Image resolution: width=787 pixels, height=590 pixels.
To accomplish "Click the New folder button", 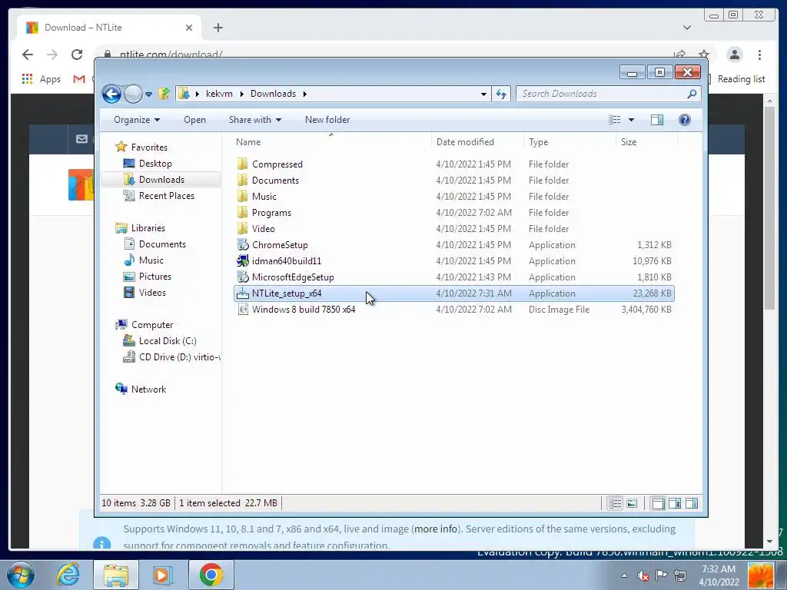I will tap(327, 120).
